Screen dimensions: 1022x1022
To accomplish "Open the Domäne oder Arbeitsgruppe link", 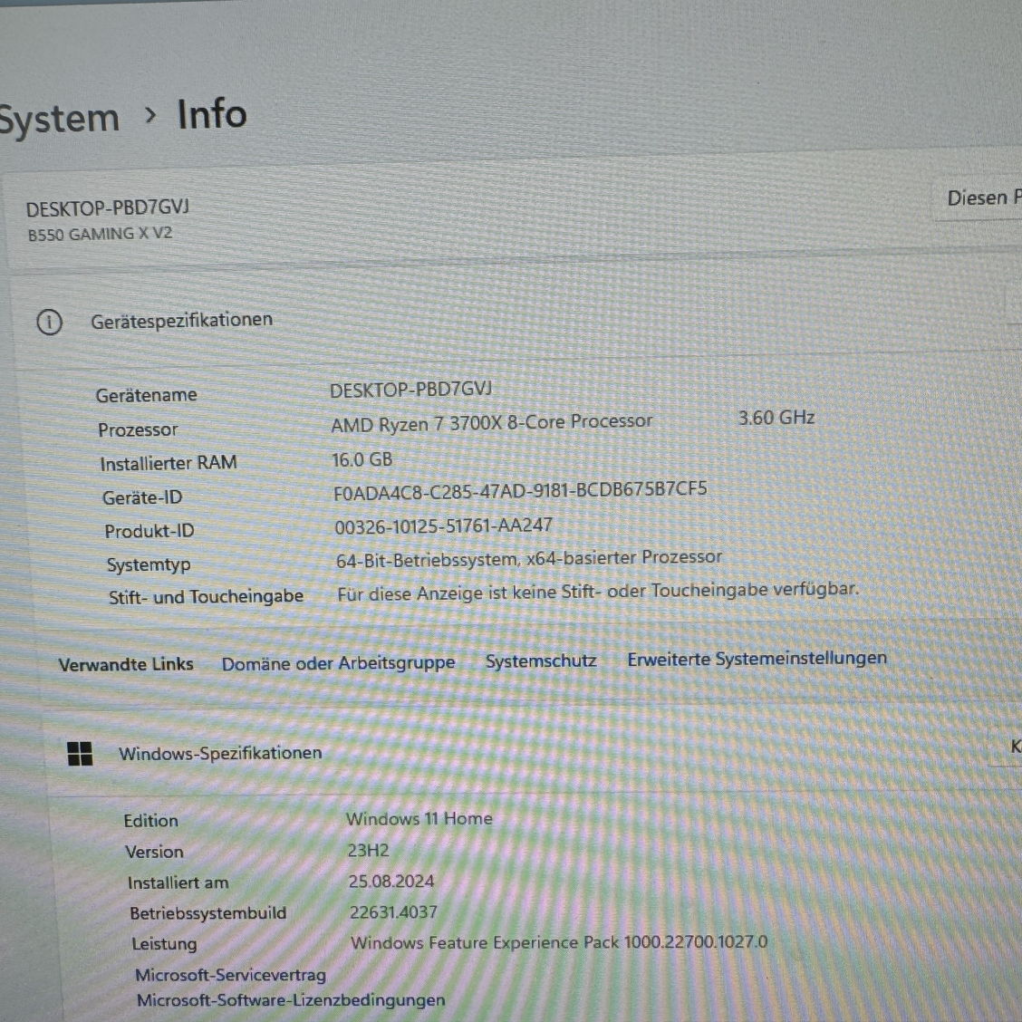I will tap(338, 663).
